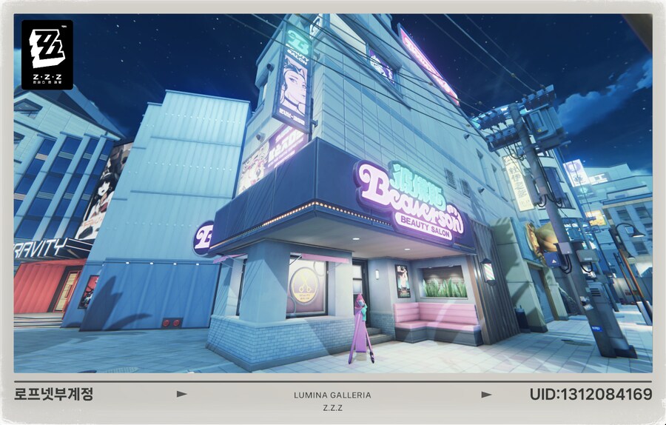
Task: Click the ZZZ logo badge
Action: [47, 54]
